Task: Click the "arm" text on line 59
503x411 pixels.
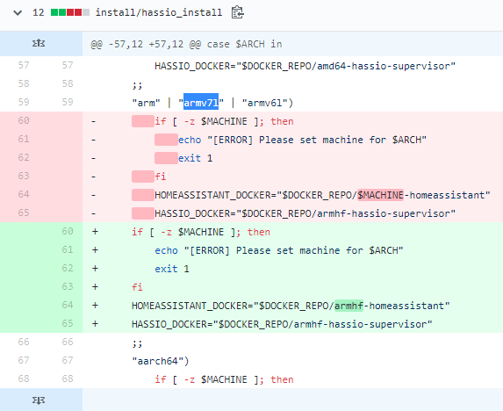Action: coord(146,103)
